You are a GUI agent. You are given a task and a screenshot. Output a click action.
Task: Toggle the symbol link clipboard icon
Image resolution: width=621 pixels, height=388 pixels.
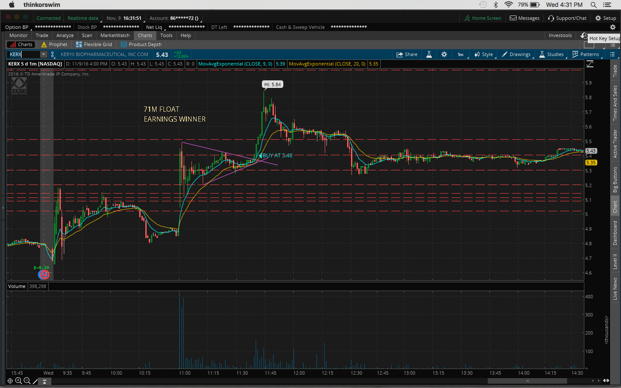53,54
